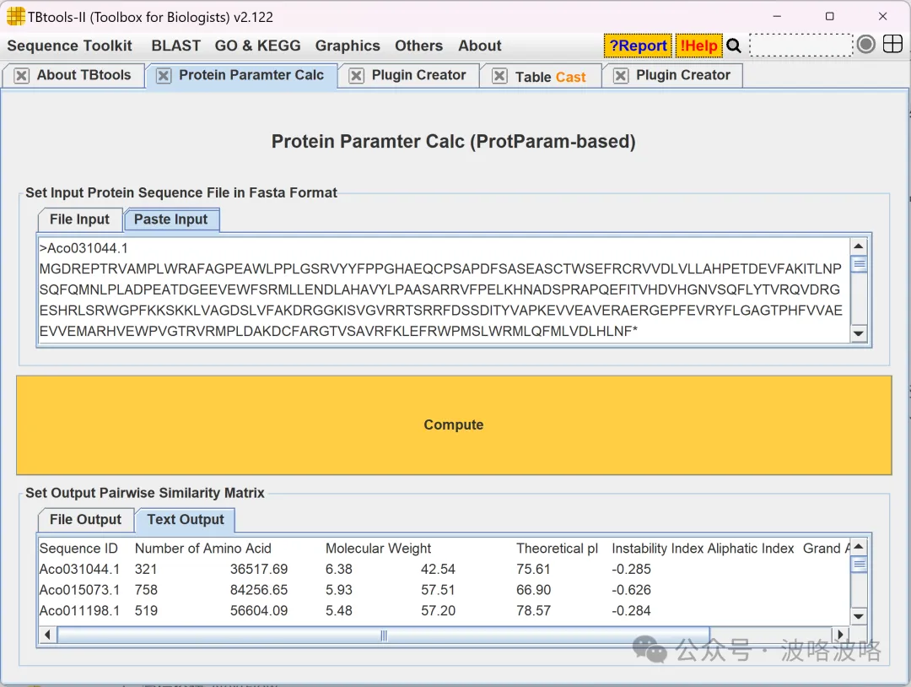Click the value 84256.65
The height and width of the screenshot is (687, 911).
tap(259, 590)
